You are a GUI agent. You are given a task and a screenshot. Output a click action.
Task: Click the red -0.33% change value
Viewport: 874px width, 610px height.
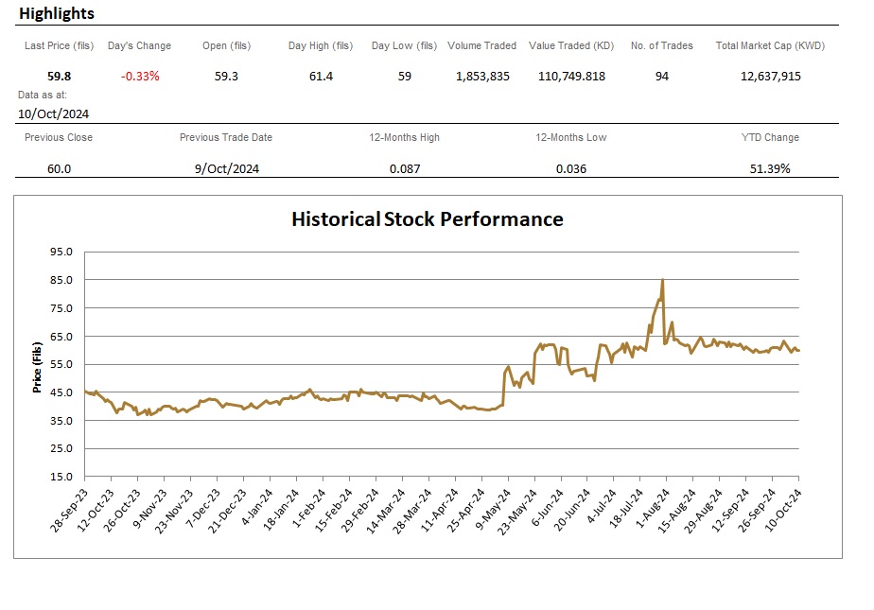click(x=140, y=77)
